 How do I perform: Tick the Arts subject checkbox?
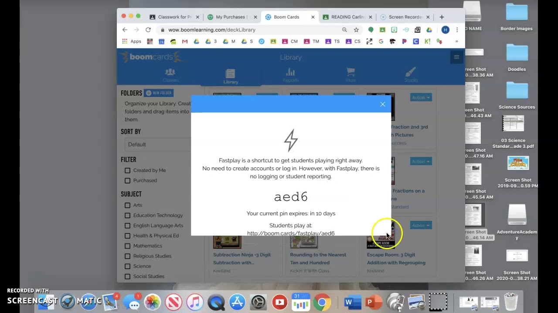point(127,205)
